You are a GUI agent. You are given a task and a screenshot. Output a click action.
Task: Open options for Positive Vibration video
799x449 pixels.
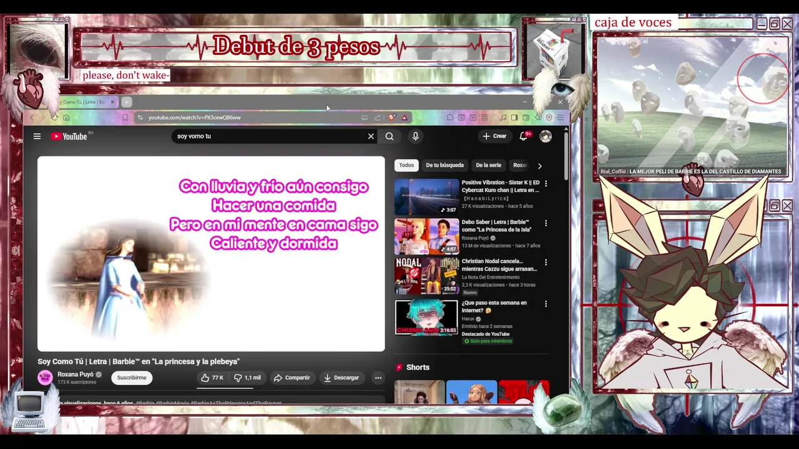pos(546,184)
